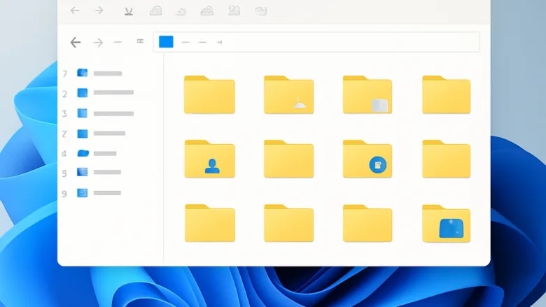Click the large dark back arrow beside address bar
Screen dimensions: 546x307
coord(75,43)
